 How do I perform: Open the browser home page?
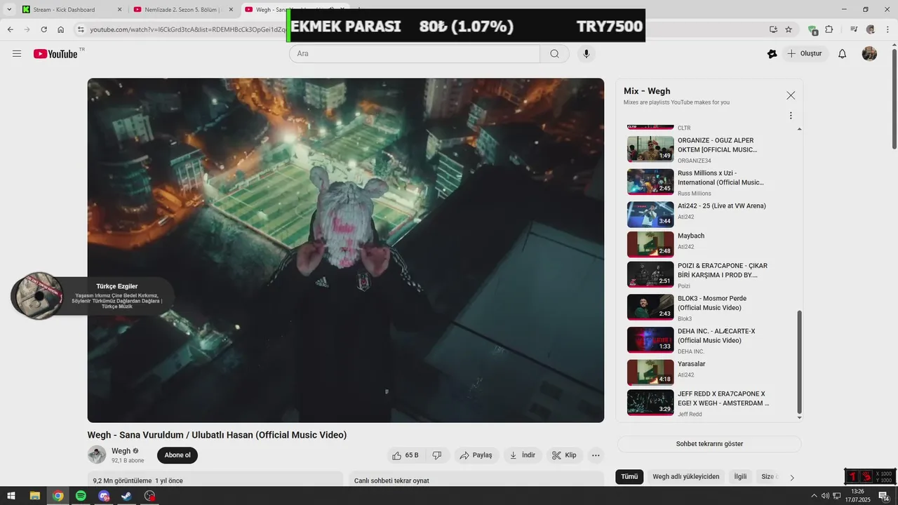pyautogui.click(x=61, y=29)
